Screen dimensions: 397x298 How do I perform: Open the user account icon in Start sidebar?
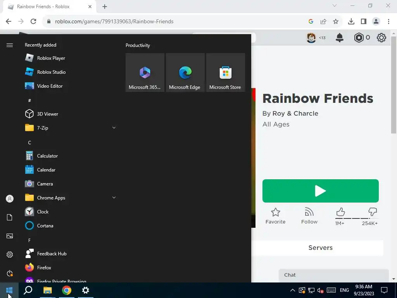(x=10, y=199)
